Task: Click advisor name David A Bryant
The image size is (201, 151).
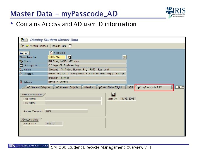Action: click(87, 82)
